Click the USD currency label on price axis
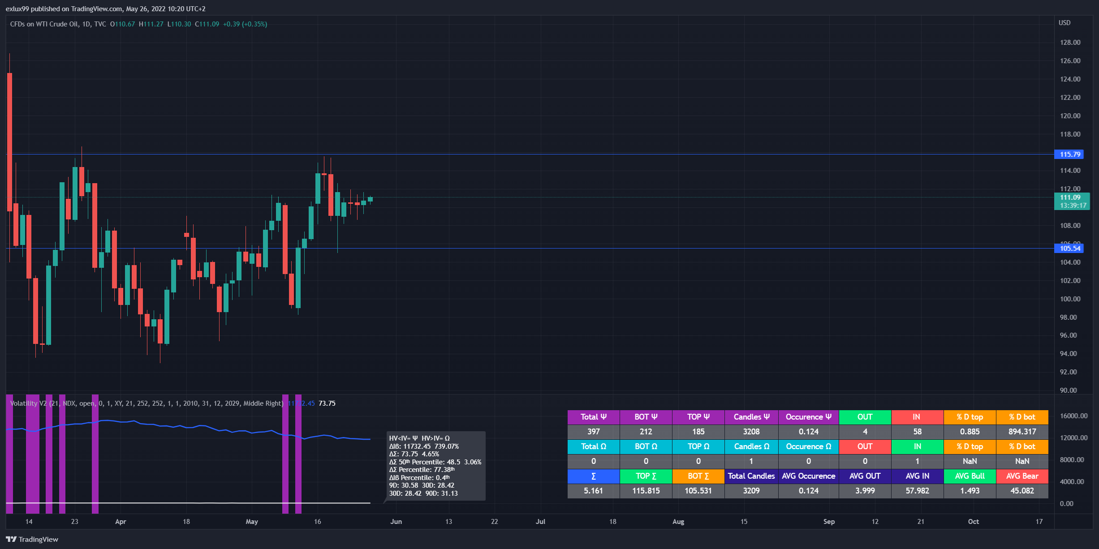 [x=1065, y=23]
